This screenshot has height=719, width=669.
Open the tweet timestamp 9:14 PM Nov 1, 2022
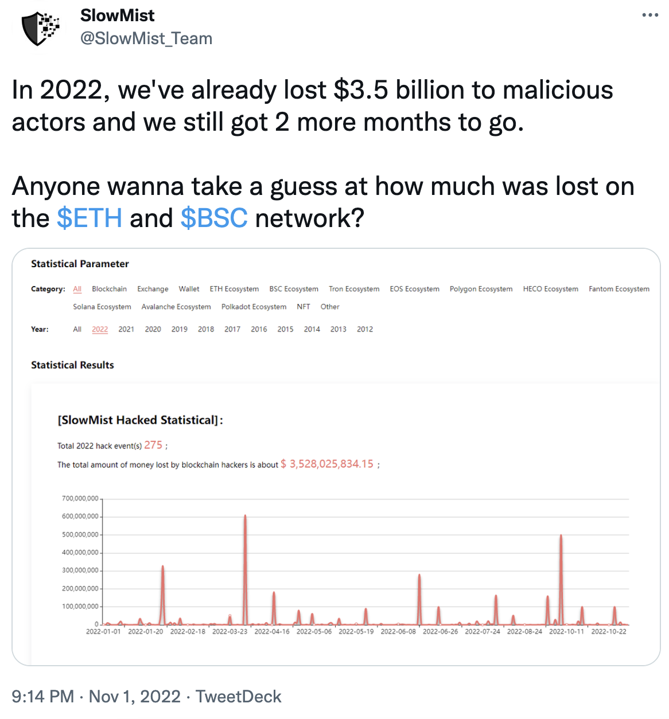pyautogui.click(x=96, y=697)
